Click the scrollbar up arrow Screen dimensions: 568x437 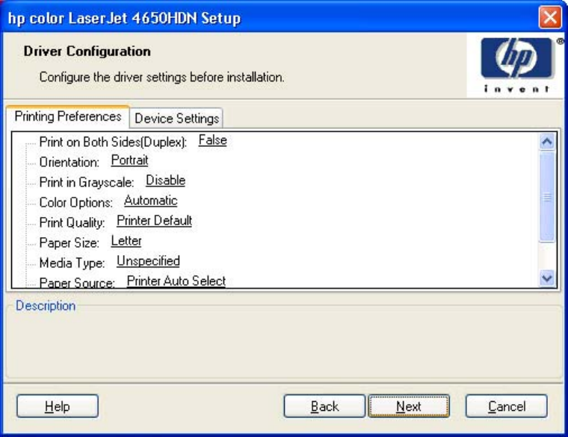click(x=547, y=142)
